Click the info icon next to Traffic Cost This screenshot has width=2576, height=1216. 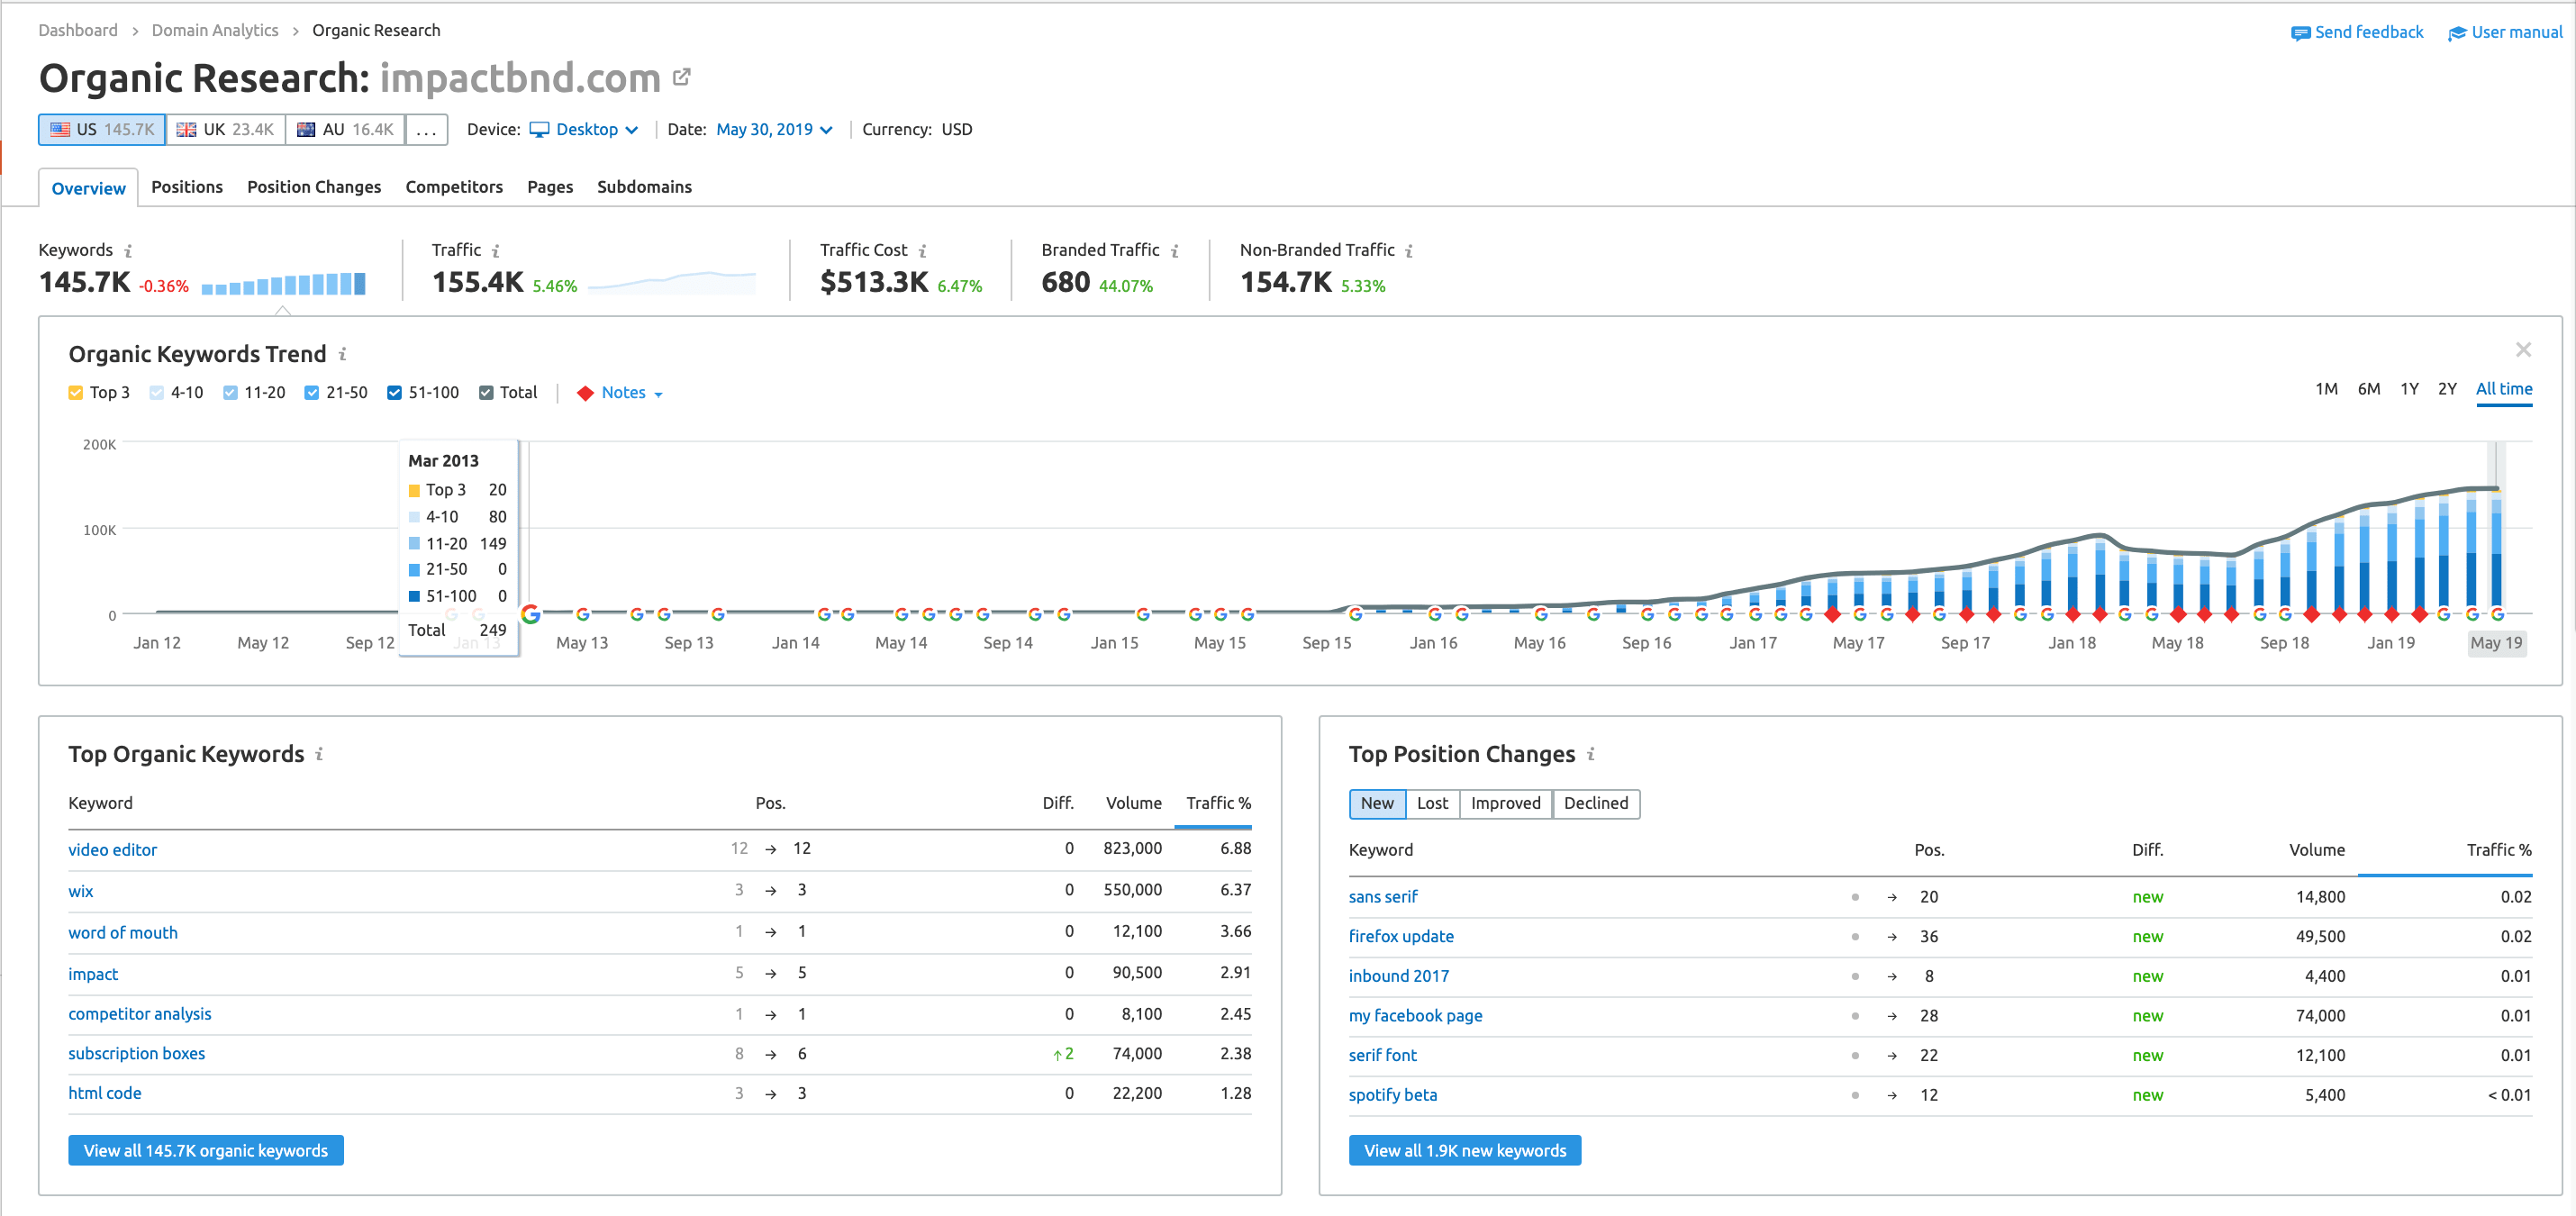pos(923,251)
